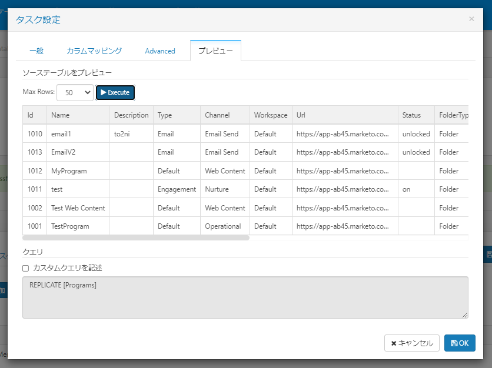
Task: Select the cell with Id 1011
Action: 35,189
